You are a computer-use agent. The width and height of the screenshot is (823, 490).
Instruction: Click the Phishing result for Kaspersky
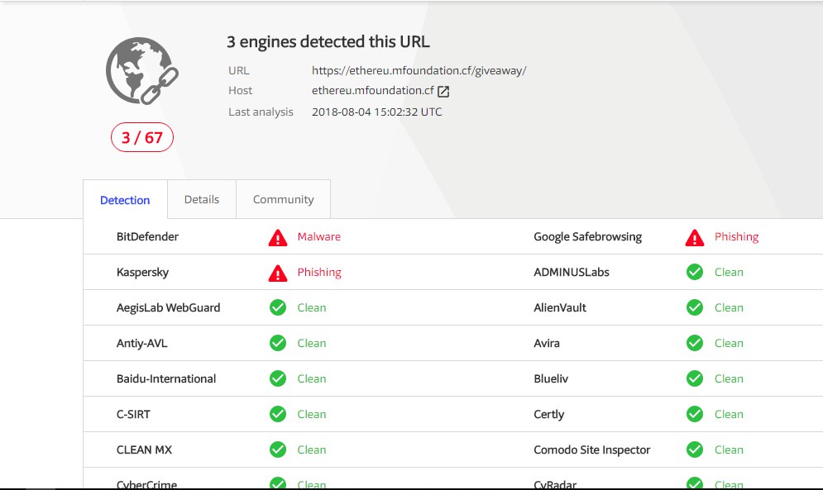(319, 273)
